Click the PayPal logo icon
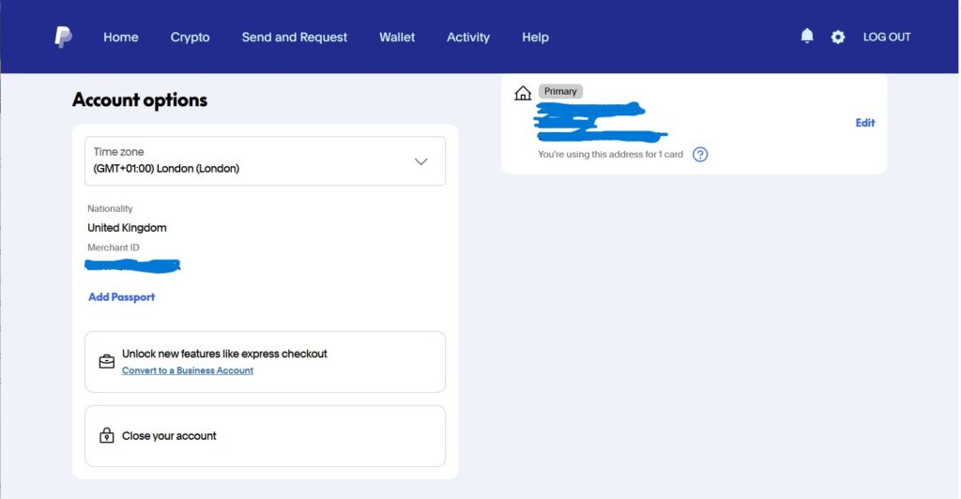 [x=63, y=37]
